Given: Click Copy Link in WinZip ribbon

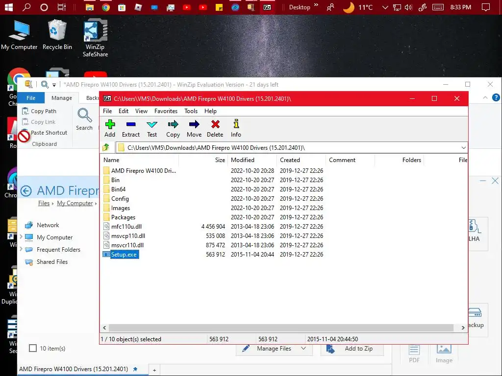Looking at the screenshot, I should 39,122.
